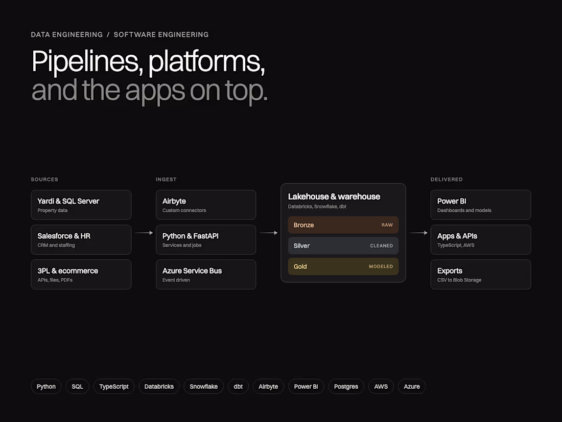Choose the Databricks tag pill

[x=159, y=387]
